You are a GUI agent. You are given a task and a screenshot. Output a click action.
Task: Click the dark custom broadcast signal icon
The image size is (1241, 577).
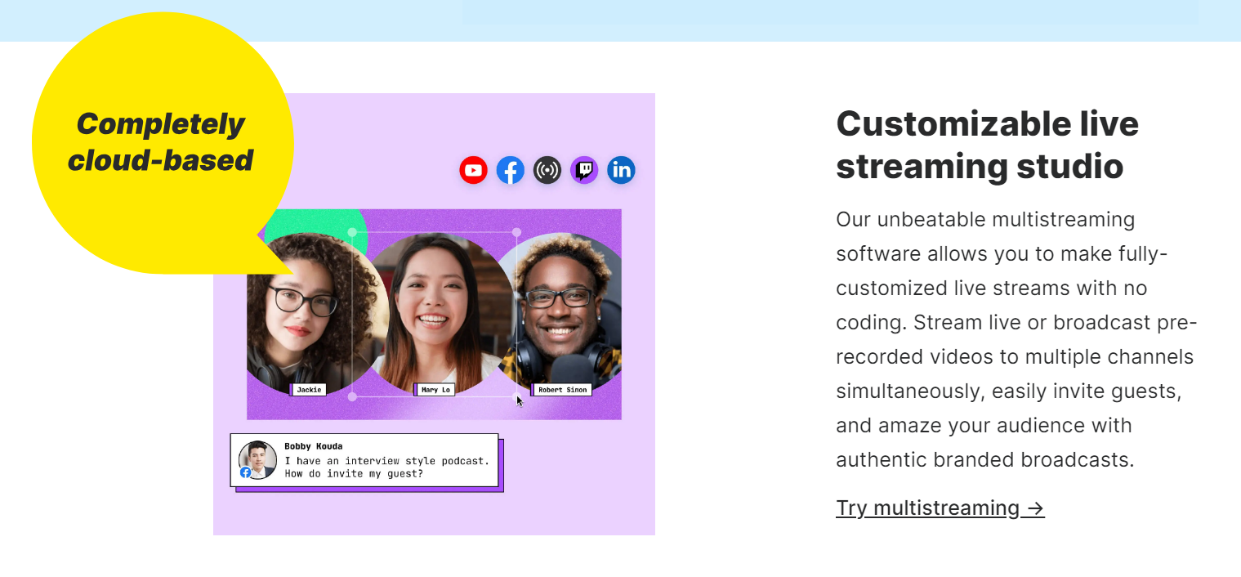point(547,170)
